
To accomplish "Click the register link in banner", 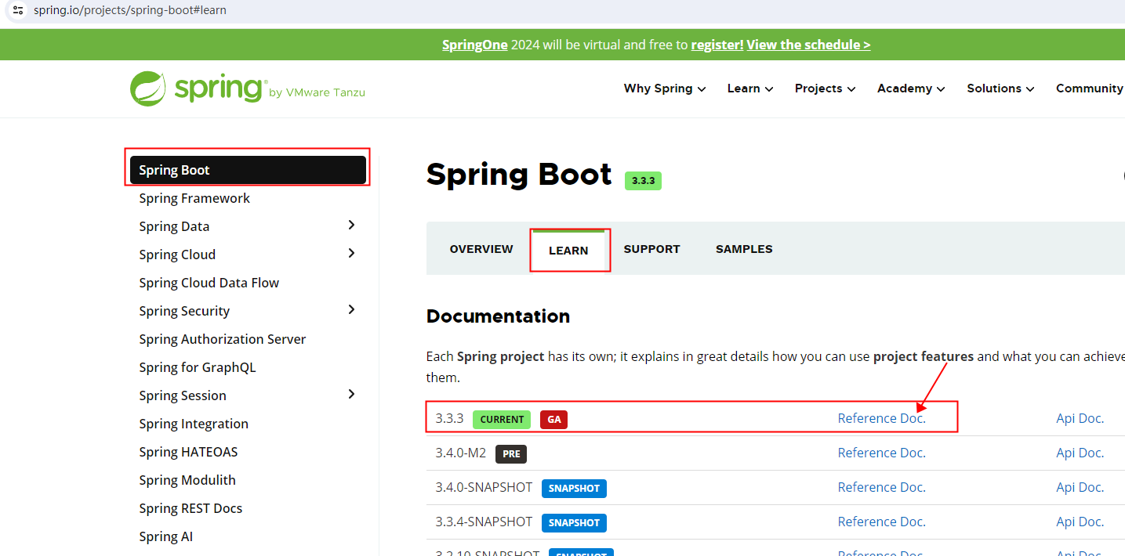I will coord(717,45).
